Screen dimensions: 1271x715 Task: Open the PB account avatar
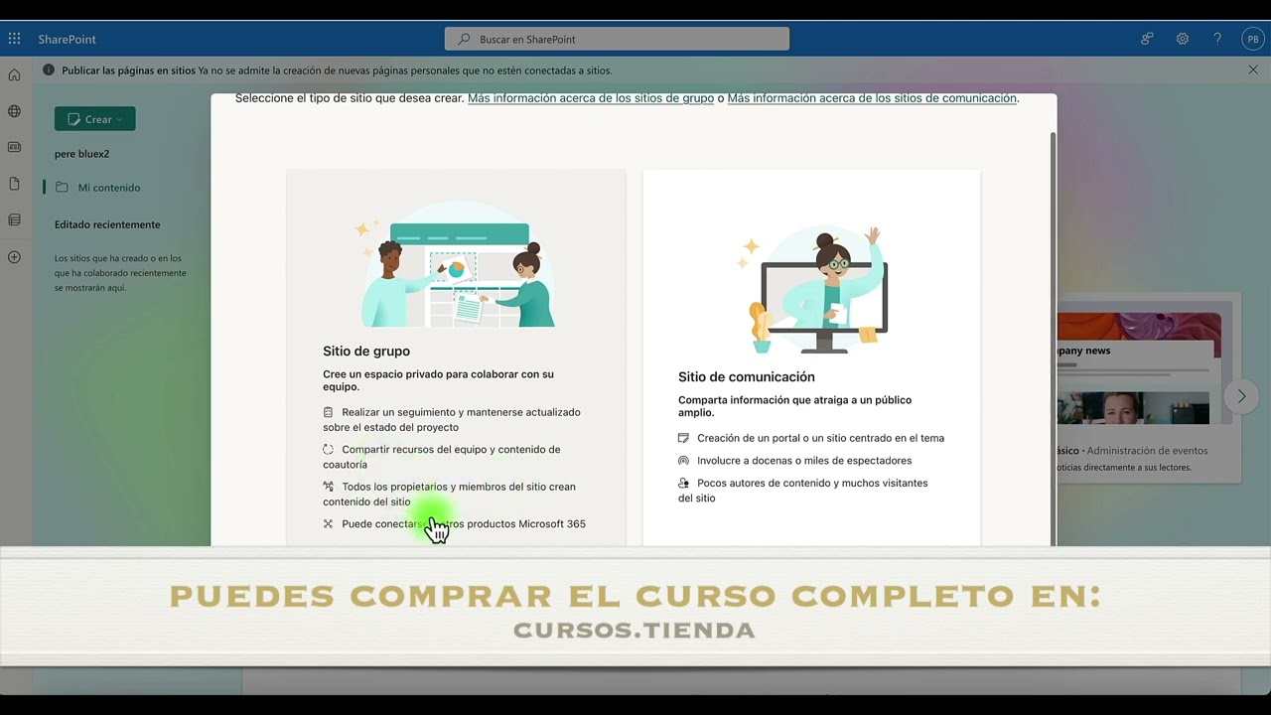[1252, 39]
